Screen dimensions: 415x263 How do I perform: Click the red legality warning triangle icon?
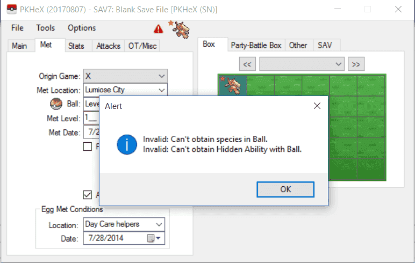click(158, 29)
